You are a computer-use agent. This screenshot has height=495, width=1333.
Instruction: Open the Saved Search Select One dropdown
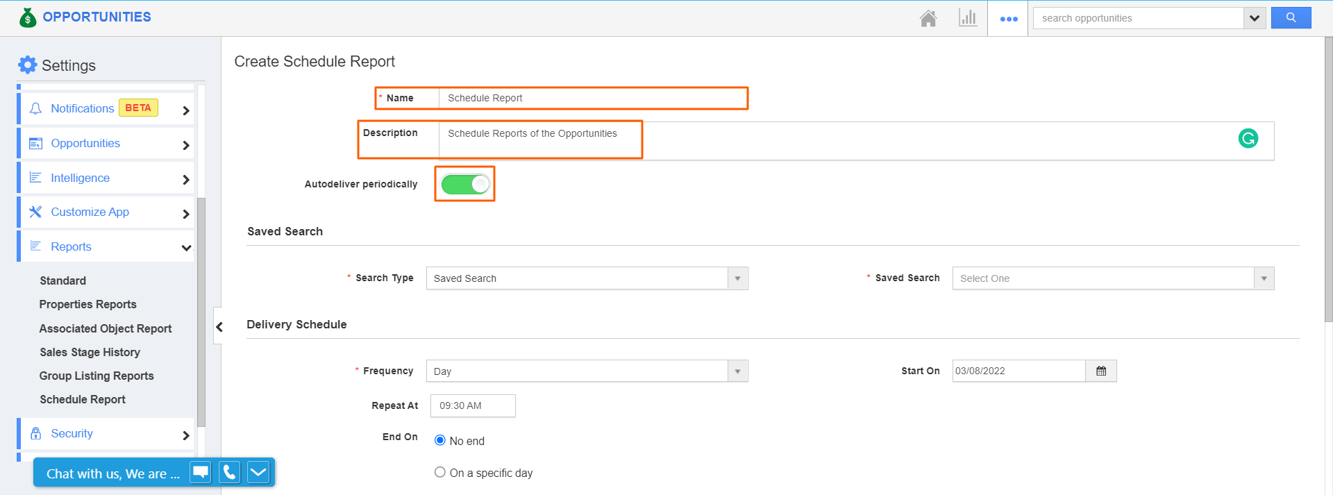tap(1112, 278)
